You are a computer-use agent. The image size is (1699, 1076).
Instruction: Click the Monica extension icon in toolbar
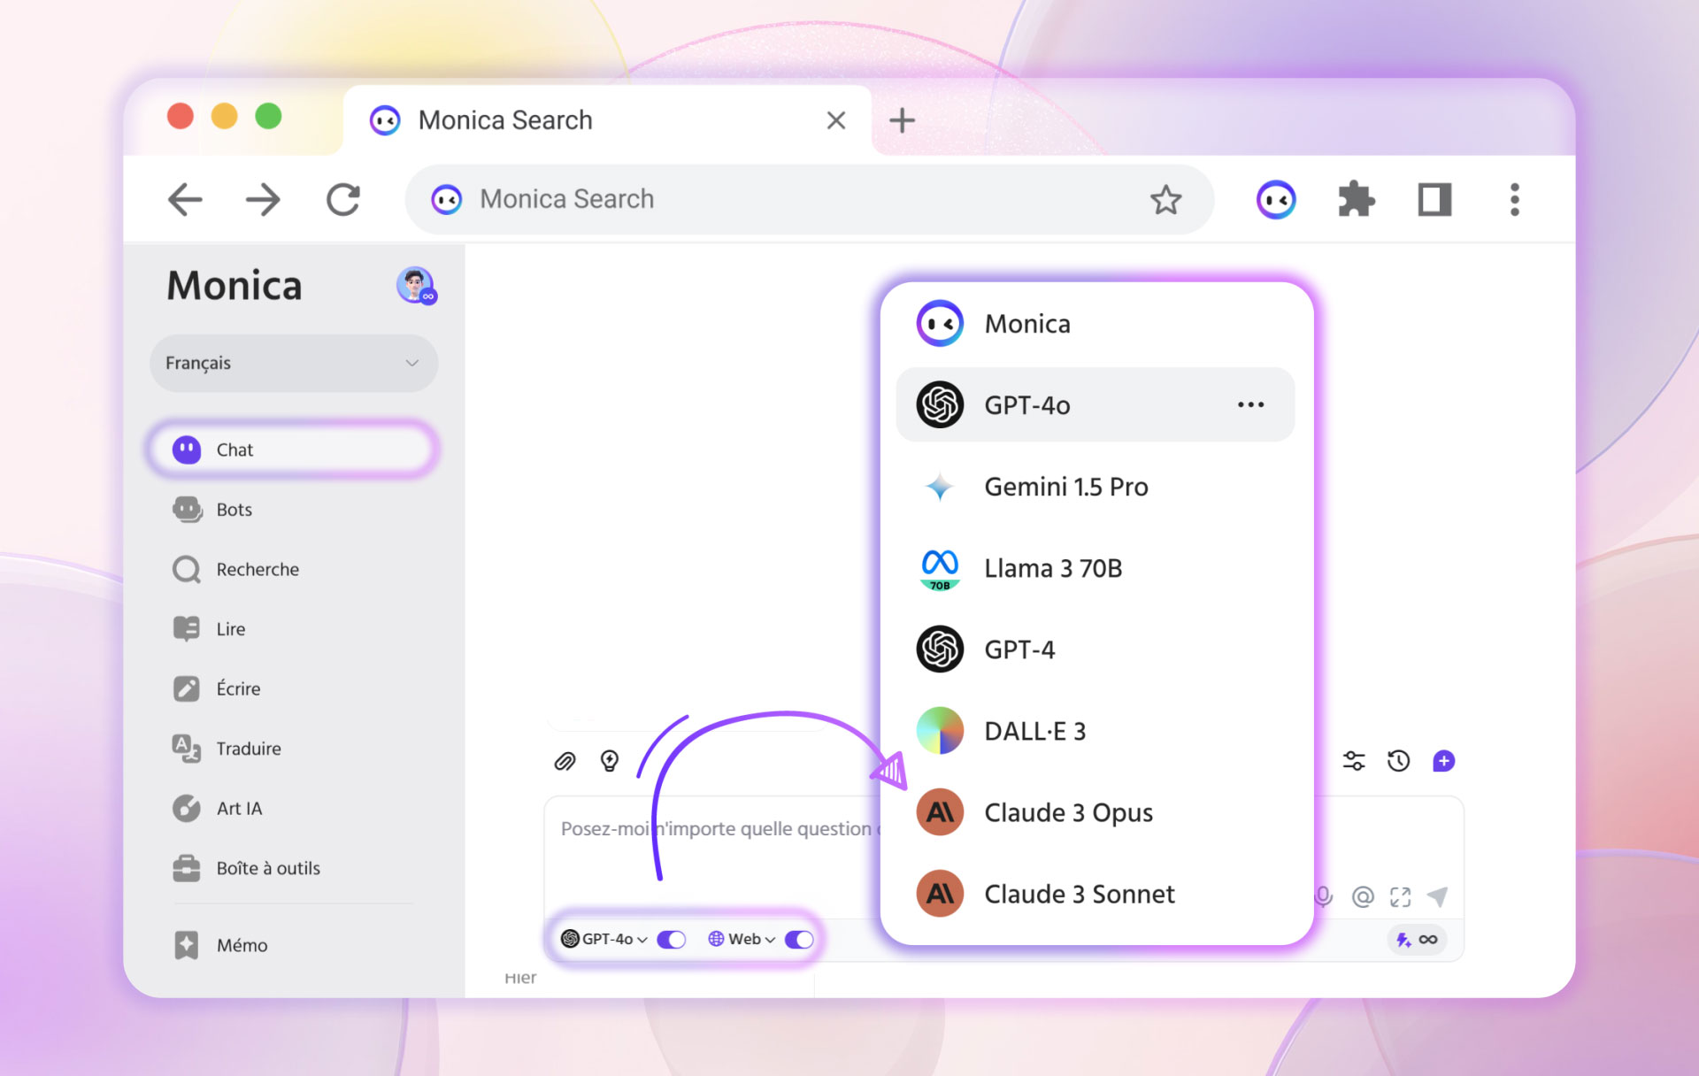tap(1276, 200)
